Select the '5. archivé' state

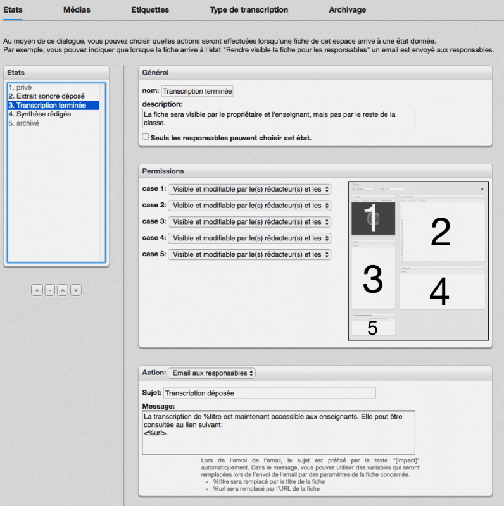[24, 123]
